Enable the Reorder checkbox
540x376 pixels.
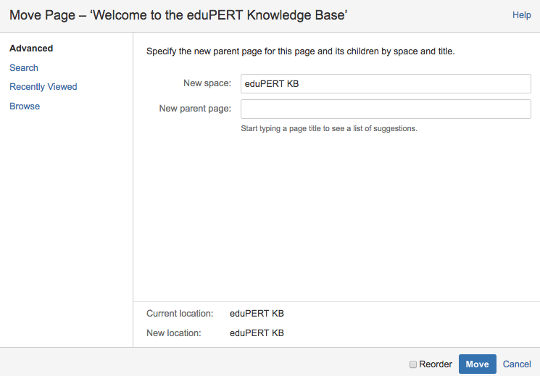(x=413, y=364)
